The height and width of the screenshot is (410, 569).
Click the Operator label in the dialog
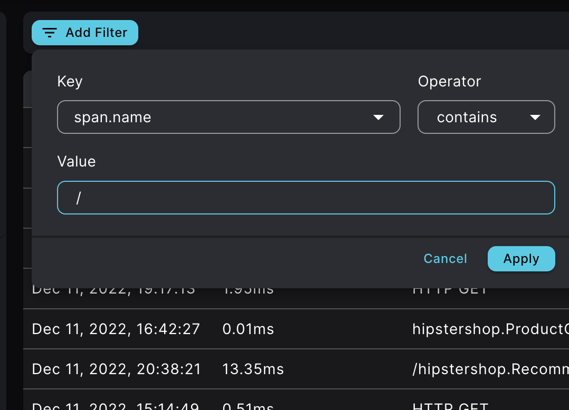point(450,81)
